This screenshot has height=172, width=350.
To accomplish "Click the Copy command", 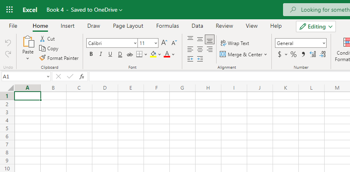I will click(49, 49).
